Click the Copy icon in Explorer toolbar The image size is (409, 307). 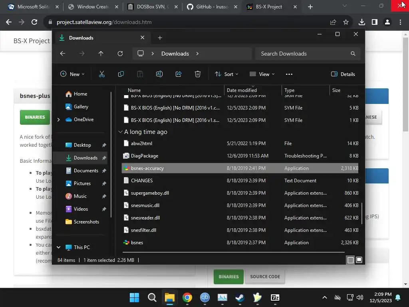coord(121,74)
